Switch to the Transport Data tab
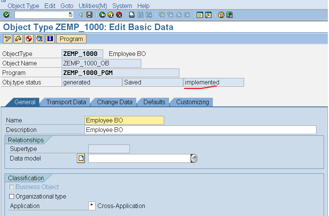The image size is (329, 216). click(66, 102)
